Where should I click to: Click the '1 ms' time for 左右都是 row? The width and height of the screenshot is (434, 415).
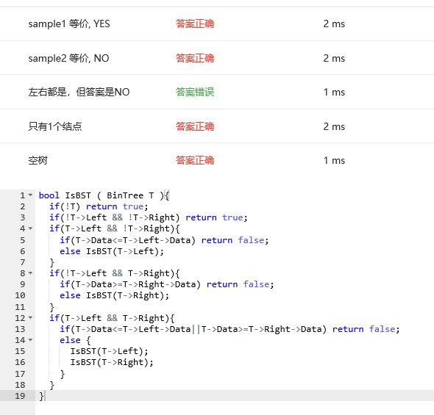[334, 92]
